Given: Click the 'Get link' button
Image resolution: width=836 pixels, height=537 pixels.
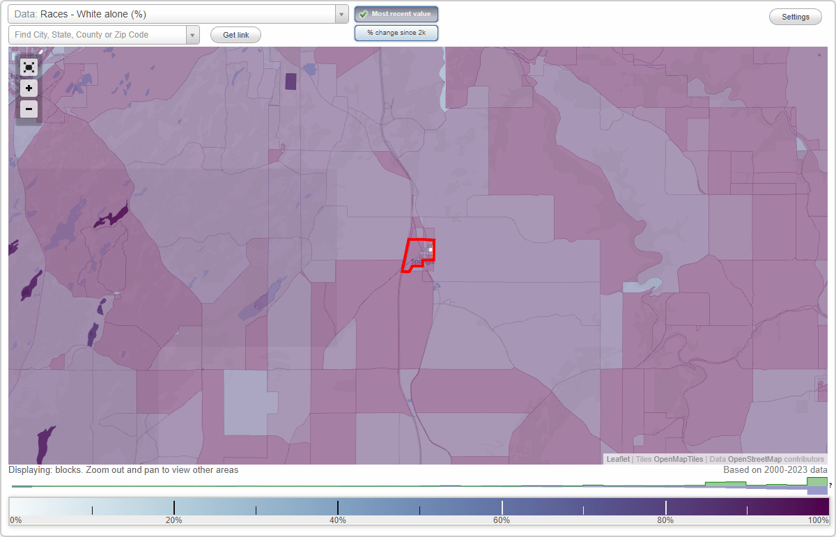Looking at the screenshot, I should 235,34.
